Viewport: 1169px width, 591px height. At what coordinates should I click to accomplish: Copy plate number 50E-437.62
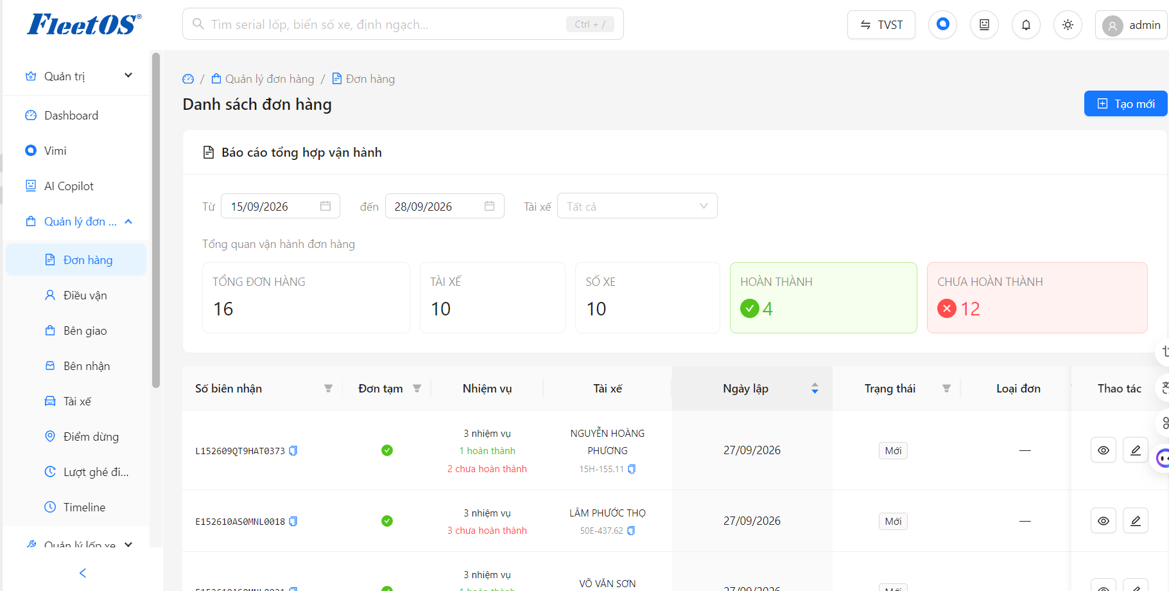tap(631, 531)
